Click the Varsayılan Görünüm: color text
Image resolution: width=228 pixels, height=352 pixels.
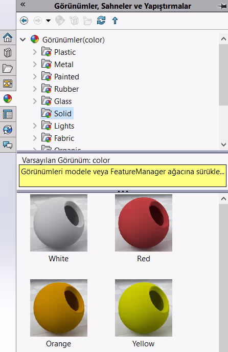pyautogui.click(x=66, y=160)
